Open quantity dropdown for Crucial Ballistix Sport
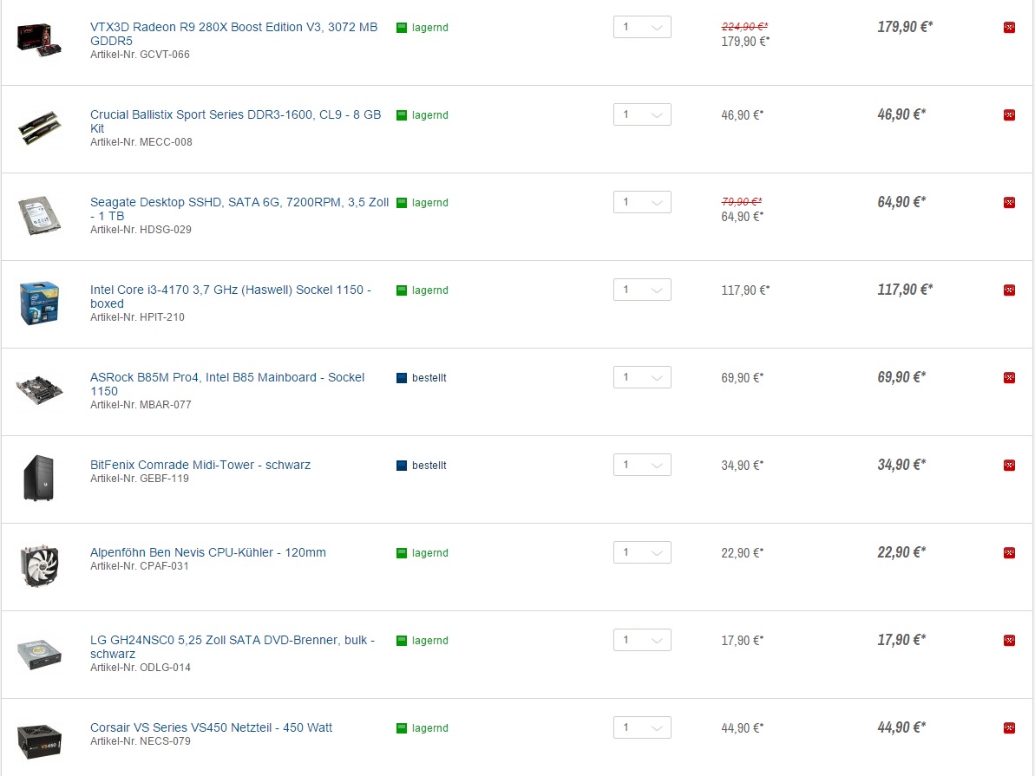This screenshot has width=1035, height=776. pyautogui.click(x=642, y=114)
